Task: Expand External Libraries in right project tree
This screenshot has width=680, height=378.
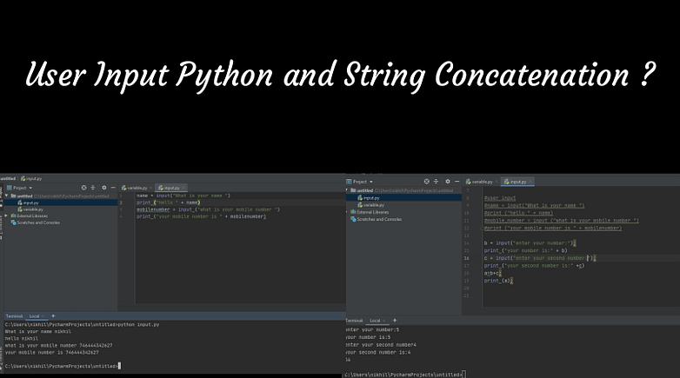Action: click(347, 212)
